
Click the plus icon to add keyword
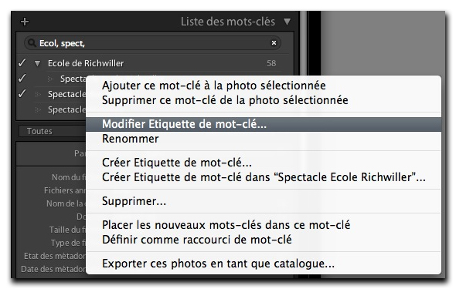(x=25, y=22)
